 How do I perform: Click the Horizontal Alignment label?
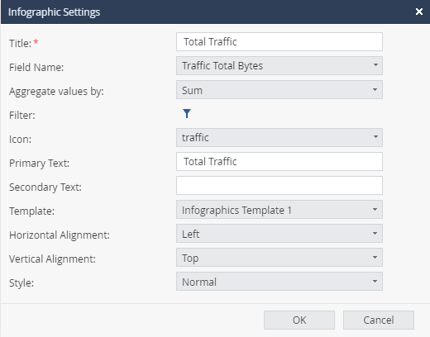pos(60,235)
